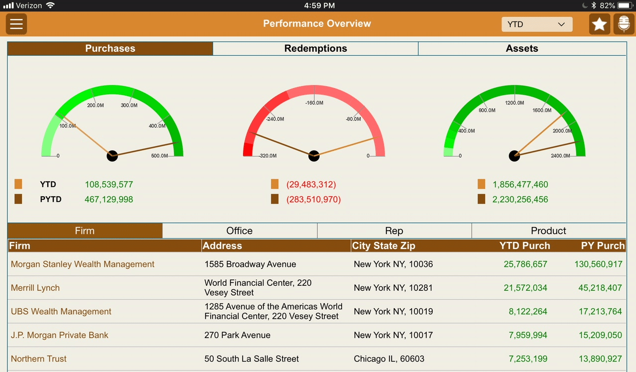Screen dimensions: 636x372
Task: Open the Merrill Lynch firm link
Action: (35, 288)
